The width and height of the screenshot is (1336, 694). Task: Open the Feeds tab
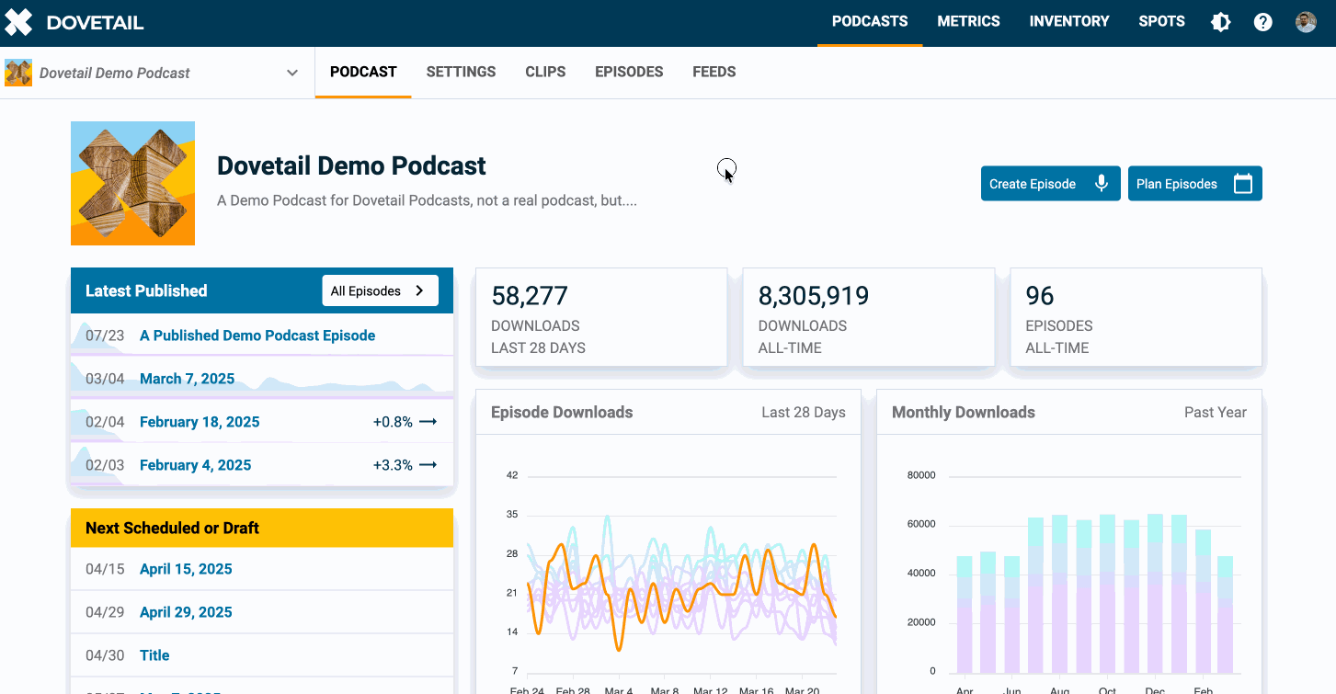714,72
